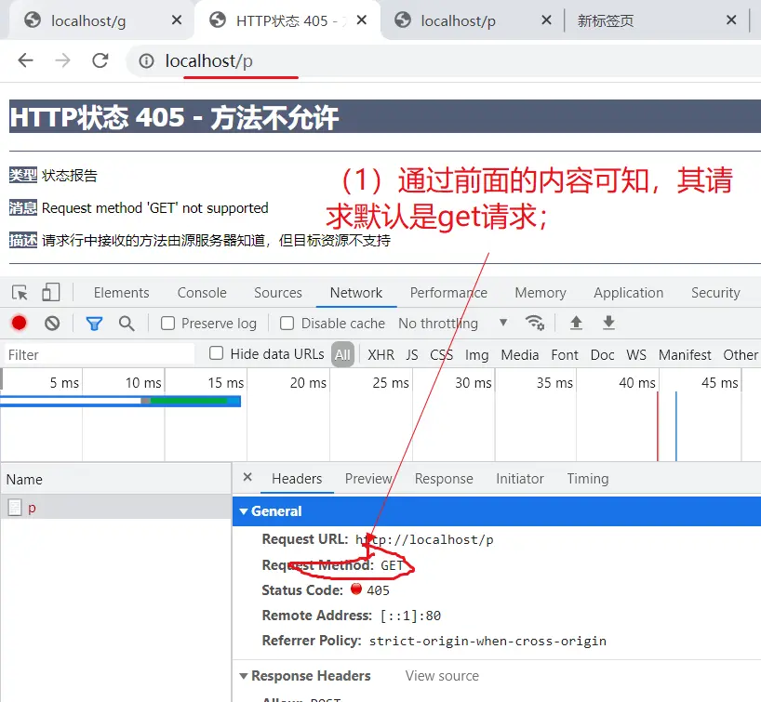The image size is (761, 702).
Task: Click the blue request bar in timeline overview
Action: [x=120, y=402]
